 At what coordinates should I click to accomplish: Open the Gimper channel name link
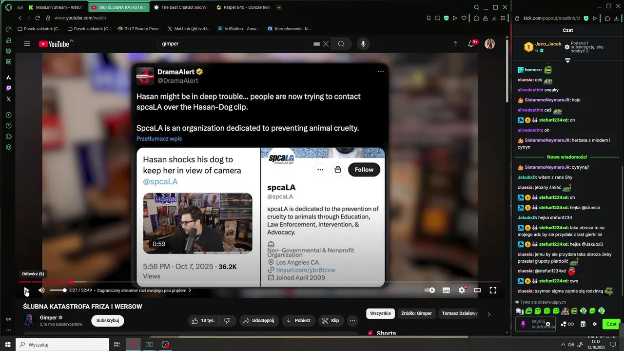point(48,317)
